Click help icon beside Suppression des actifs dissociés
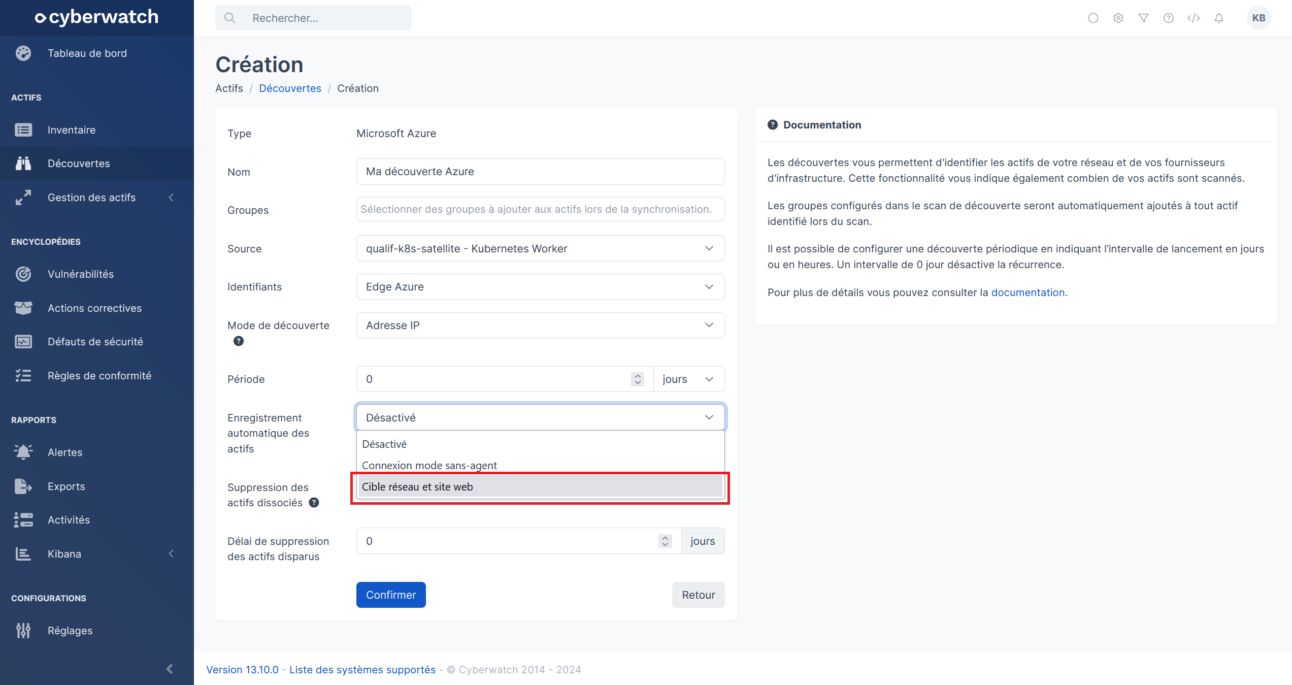Viewport: 1292px width, 685px height. (314, 503)
